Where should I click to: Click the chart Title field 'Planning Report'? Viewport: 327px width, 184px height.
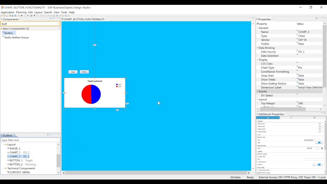pyautogui.click(x=313, y=140)
